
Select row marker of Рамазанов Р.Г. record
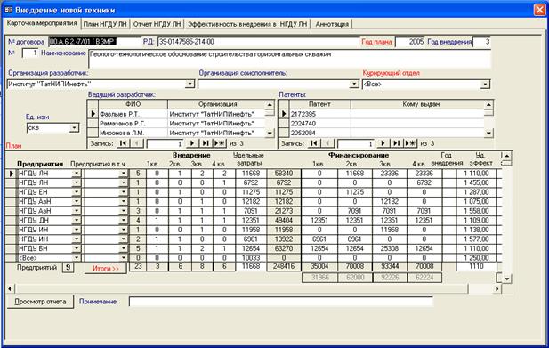(x=93, y=124)
